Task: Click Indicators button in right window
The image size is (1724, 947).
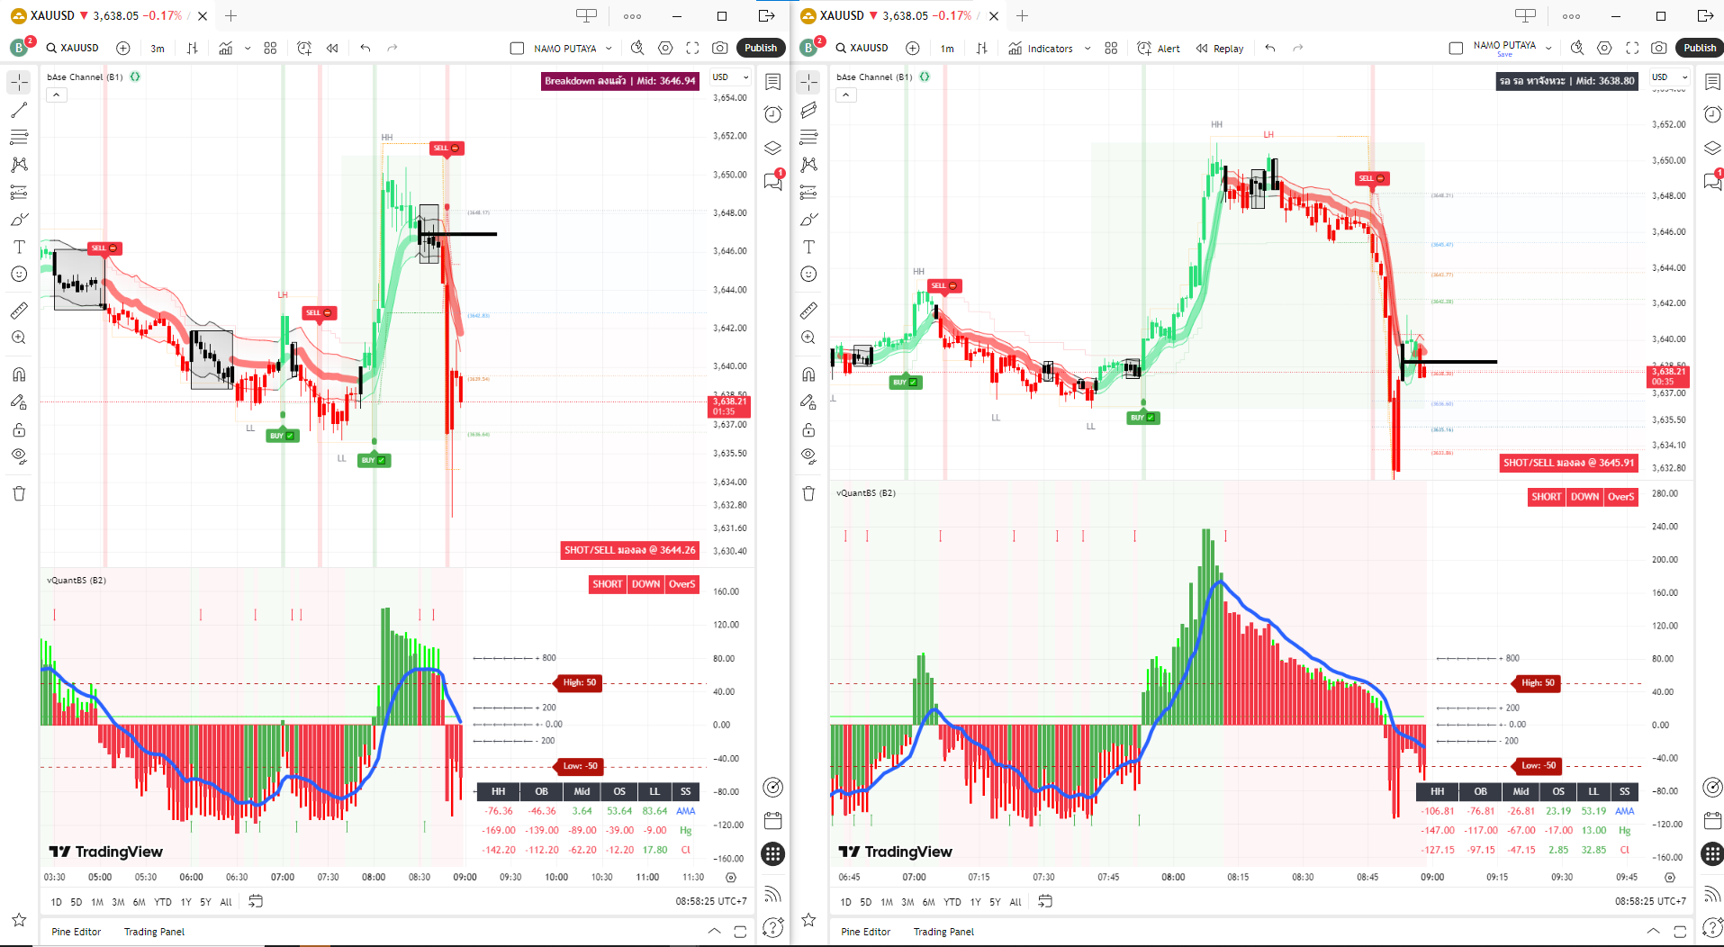Action: [1041, 49]
